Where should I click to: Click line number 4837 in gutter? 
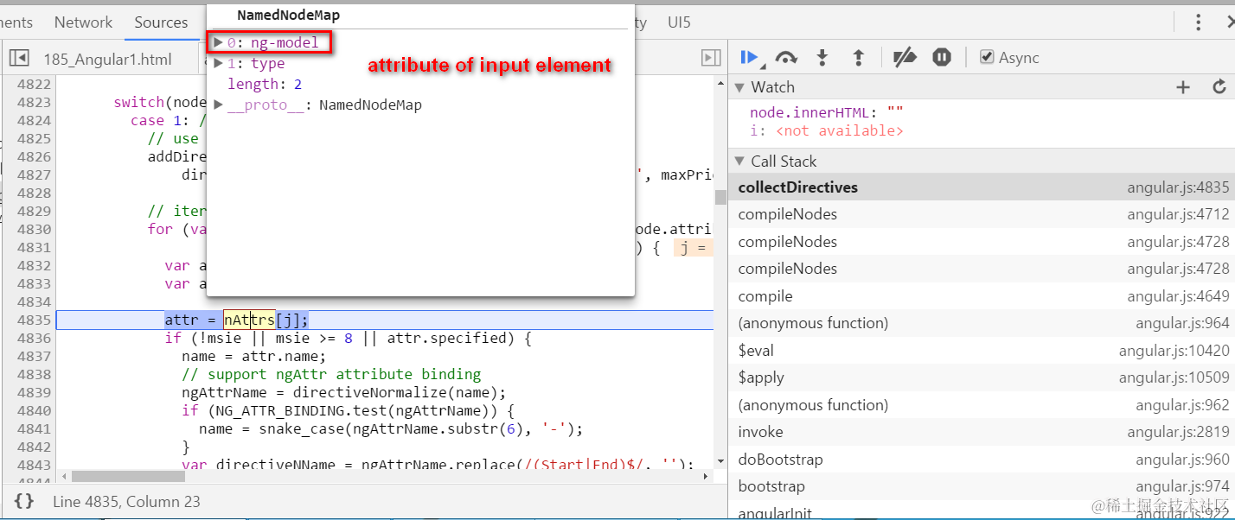[34, 357]
